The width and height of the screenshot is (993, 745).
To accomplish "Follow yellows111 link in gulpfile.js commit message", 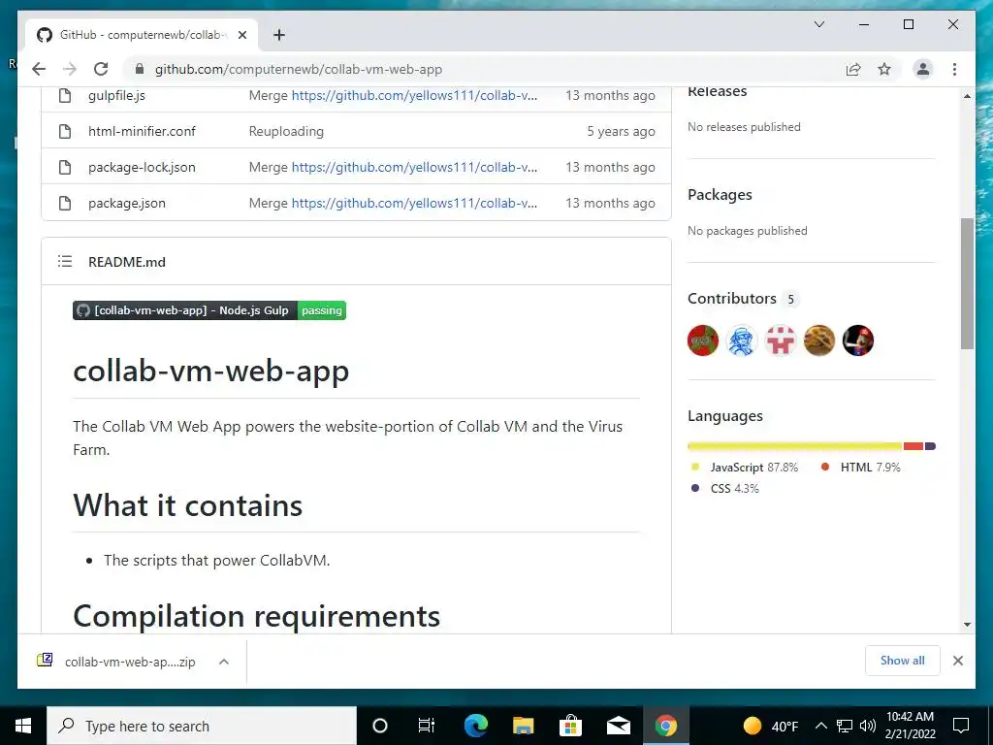I will coord(414,95).
